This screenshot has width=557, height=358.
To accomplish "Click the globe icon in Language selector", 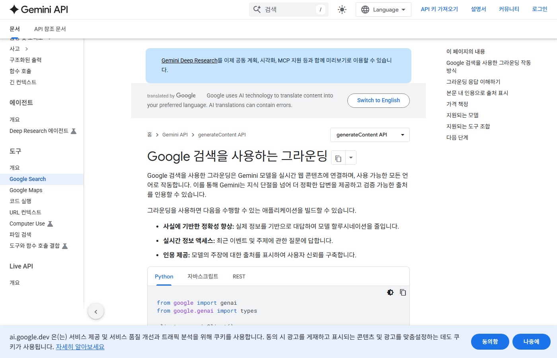I will click(365, 10).
